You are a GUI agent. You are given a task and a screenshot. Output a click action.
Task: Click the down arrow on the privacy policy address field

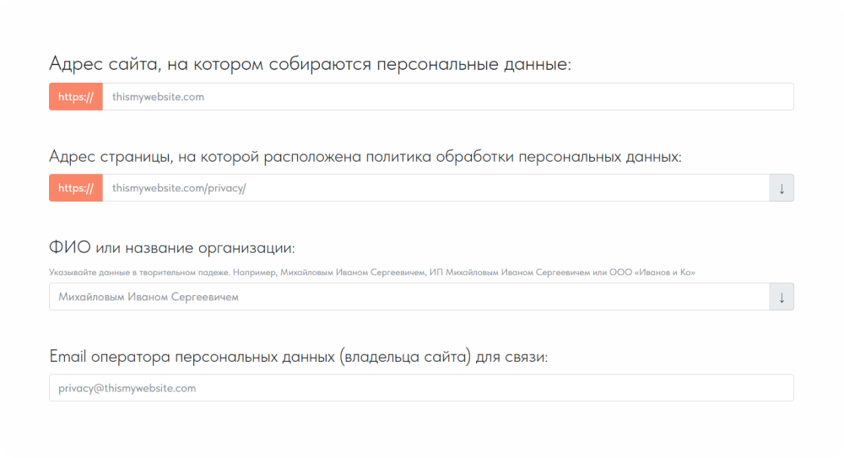pos(782,188)
